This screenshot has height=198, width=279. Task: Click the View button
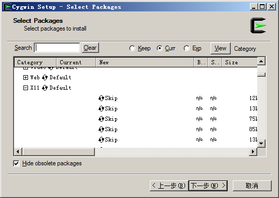(x=220, y=48)
